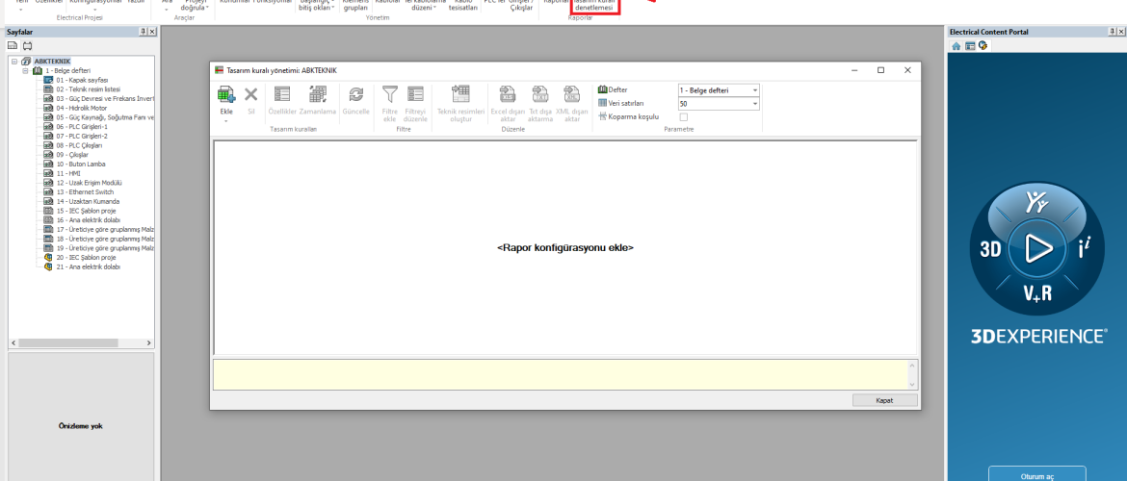This screenshot has width=1127, height=481.
Task: Select page 06 - PLC Girişleri-1
Action: pos(82,127)
